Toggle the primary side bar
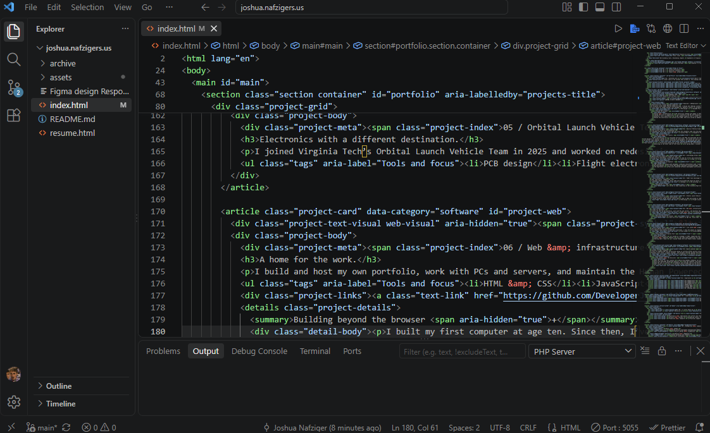This screenshot has height=433, width=710. click(x=583, y=7)
